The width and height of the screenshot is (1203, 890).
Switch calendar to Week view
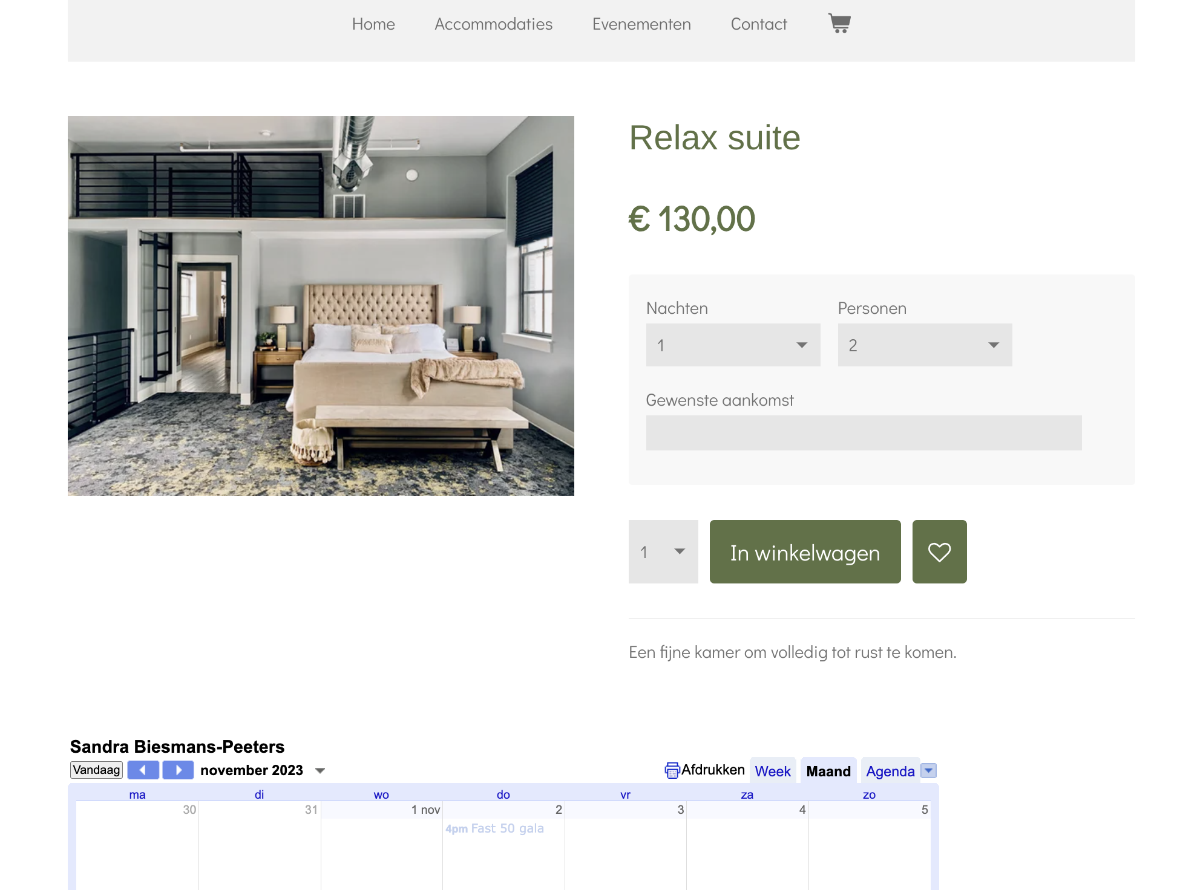pyautogui.click(x=773, y=771)
